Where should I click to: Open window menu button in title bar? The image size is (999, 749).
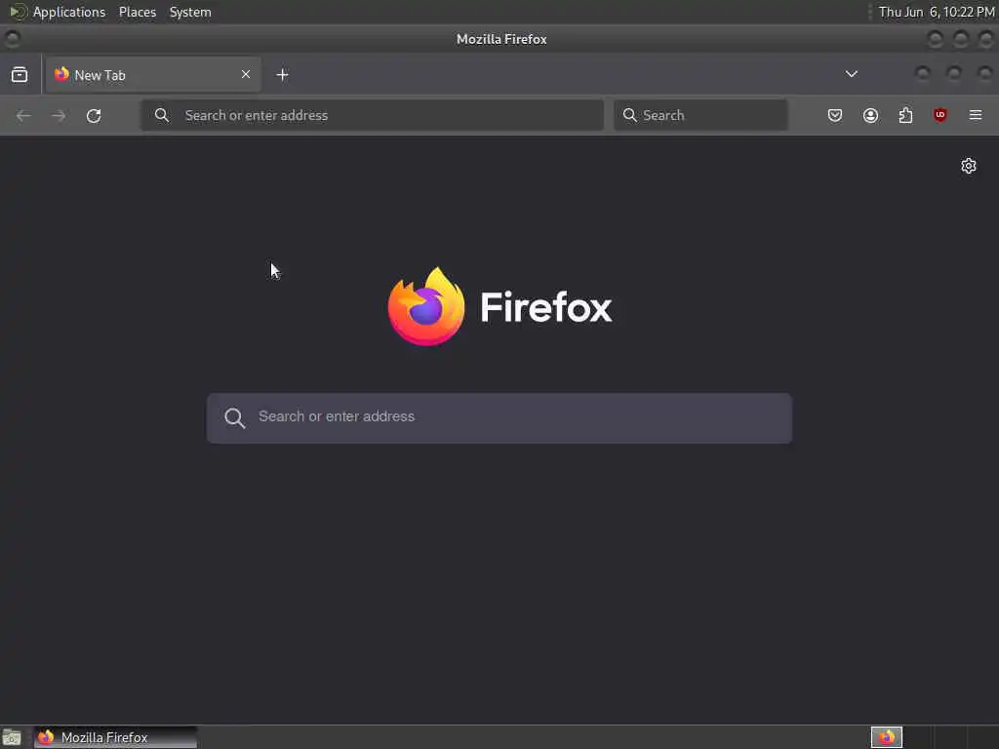pyautogui.click(x=12, y=39)
